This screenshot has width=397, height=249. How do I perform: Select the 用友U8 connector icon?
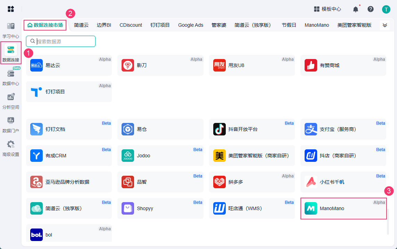click(219, 65)
